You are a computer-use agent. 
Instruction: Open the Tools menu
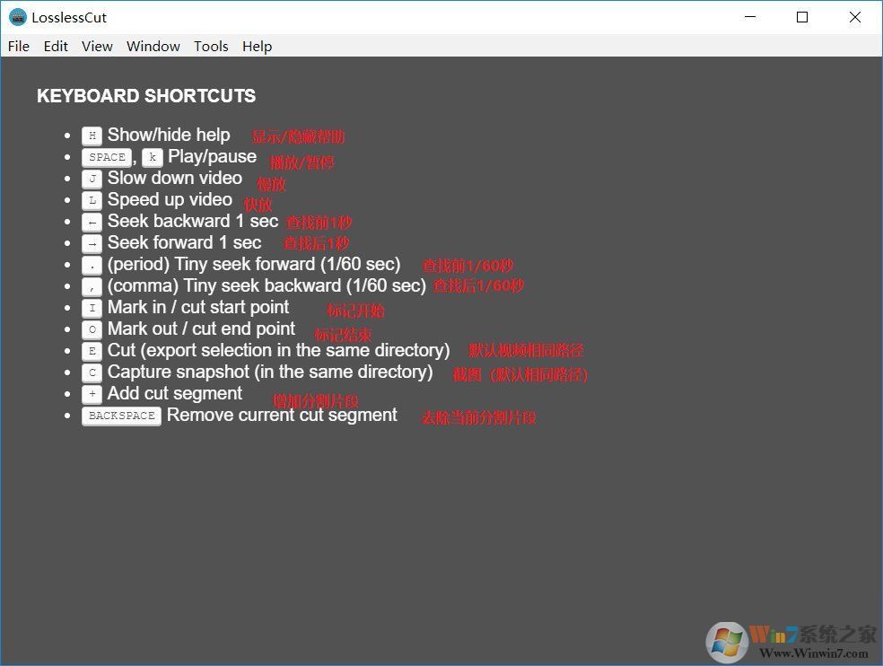pyautogui.click(x=211, y=46)
